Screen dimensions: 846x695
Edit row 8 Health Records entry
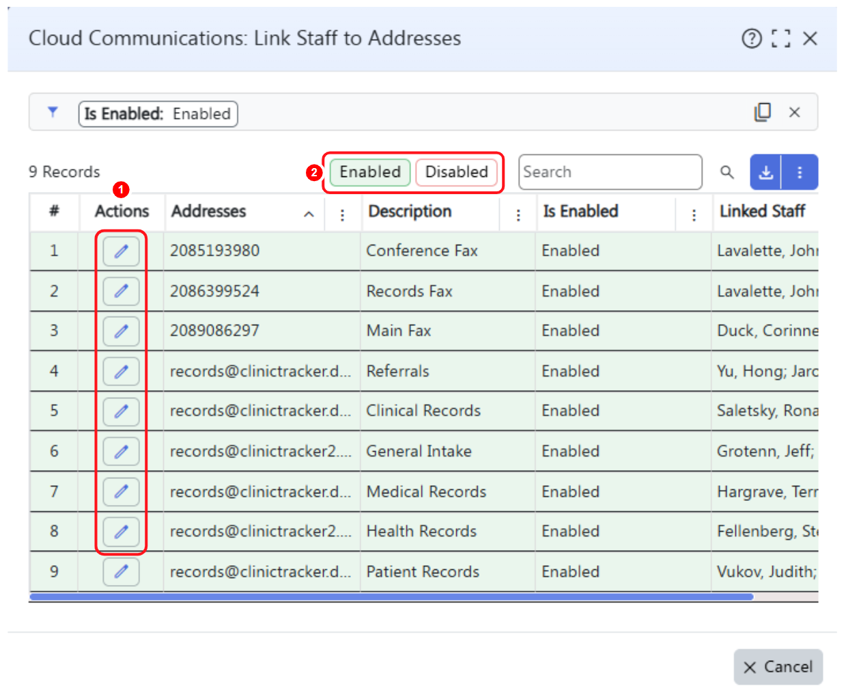point(122,531)
